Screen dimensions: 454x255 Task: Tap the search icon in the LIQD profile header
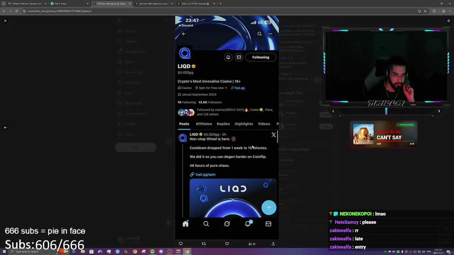click(260, 34)
